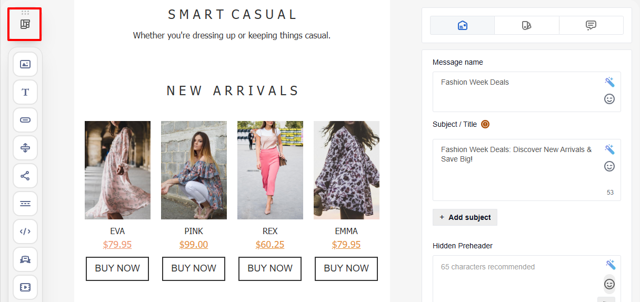The height and width of the screenshot is (302, 640).
Task: Select the REX product photo
Action: click(x=270, y=170)
